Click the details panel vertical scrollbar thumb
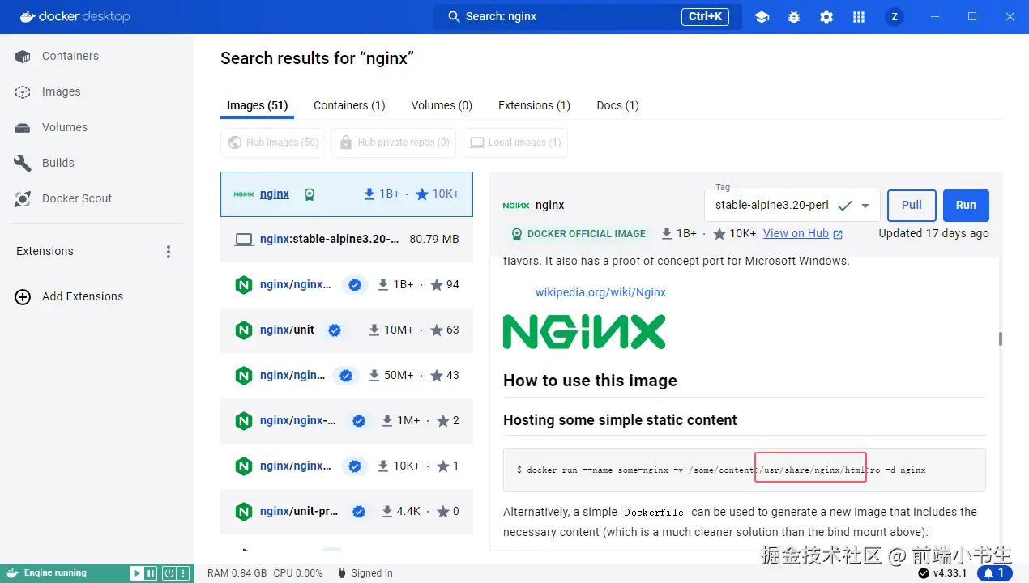The height and width of the screenshot is (583, 1029). pyautogui.click(x=1000, y=338)
